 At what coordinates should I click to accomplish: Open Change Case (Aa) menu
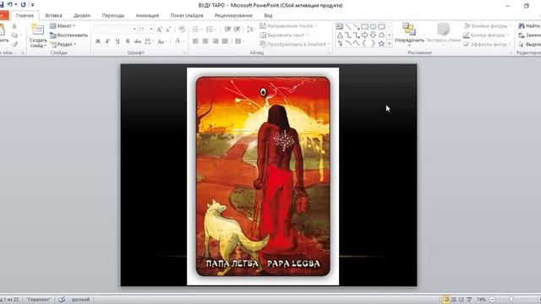pyautogui.click(x=161, y=41)
